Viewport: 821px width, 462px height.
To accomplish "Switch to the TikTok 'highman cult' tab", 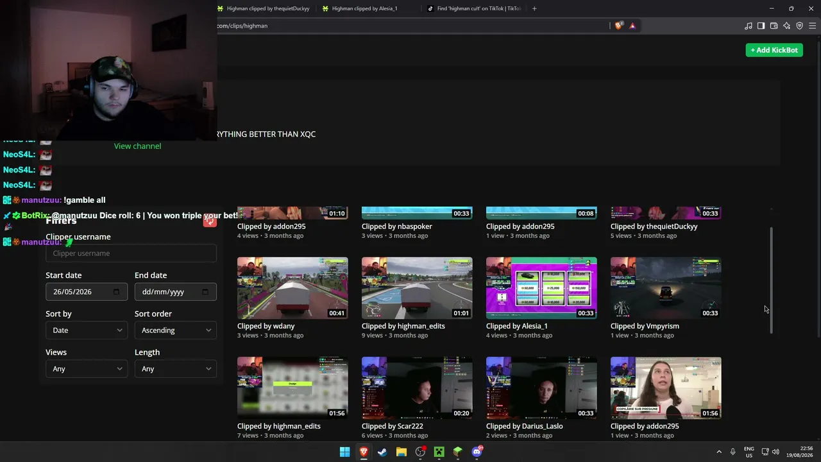I will [x=475, y=8].
